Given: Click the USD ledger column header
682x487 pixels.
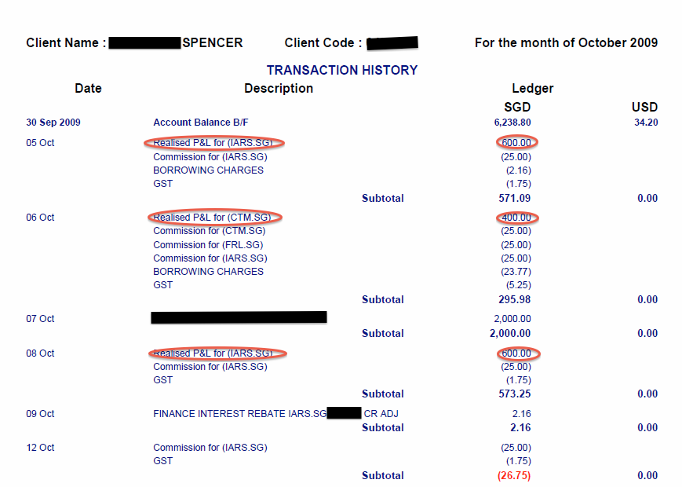Looking at the screenshot, I should point(644,107).
